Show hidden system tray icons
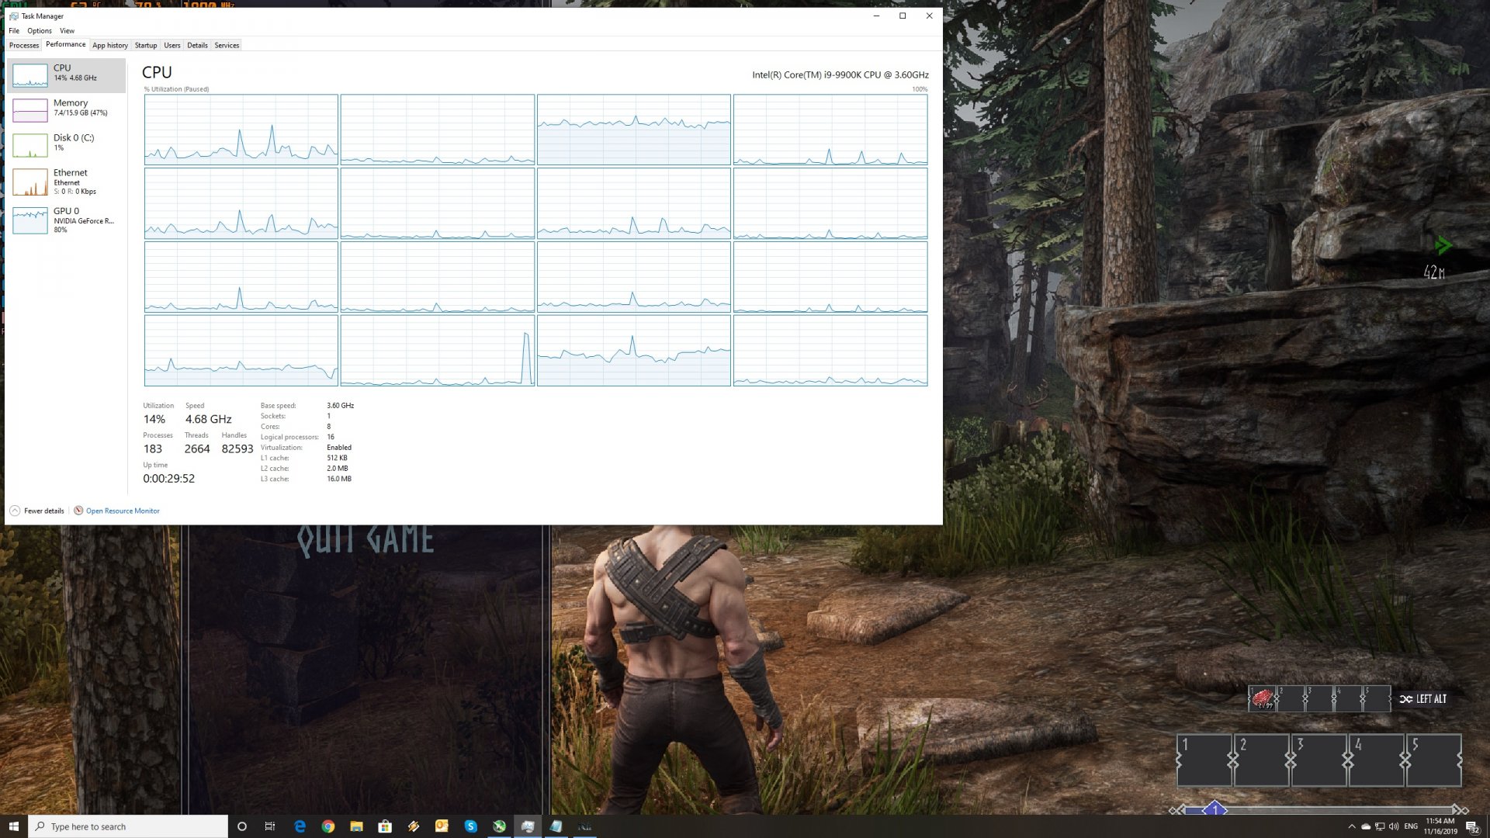 (x=1352, y=826)
